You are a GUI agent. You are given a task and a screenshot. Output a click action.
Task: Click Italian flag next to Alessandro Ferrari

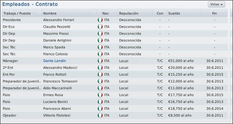pyautogui.click(x=100, y=20)
